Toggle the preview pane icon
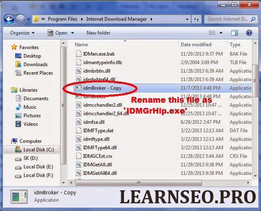 click(x=234, y=33)
